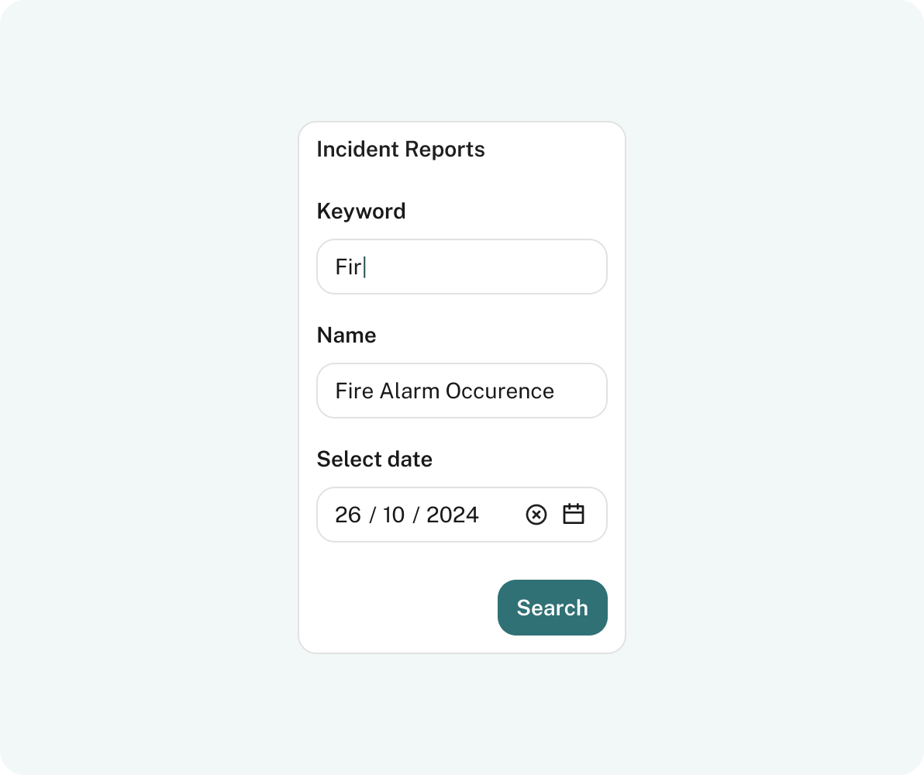Select the year segment 2024 in the date
This screenshot has height=775, width=924.
tap(453, 515)
